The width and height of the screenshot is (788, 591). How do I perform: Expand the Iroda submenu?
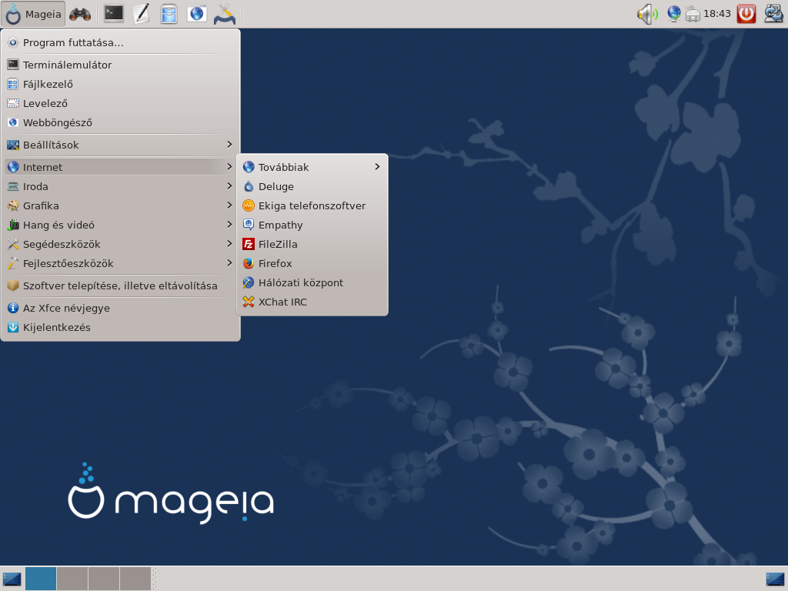point(120,186)
